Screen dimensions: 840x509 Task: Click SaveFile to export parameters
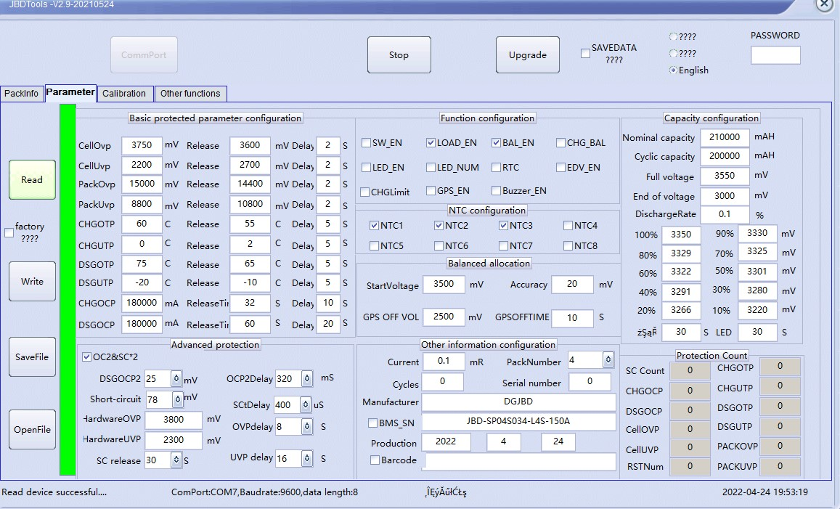tap(32, 357)
